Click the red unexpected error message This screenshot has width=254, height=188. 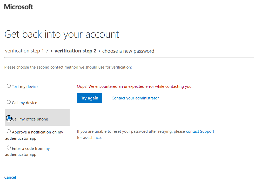coord(135,86)
